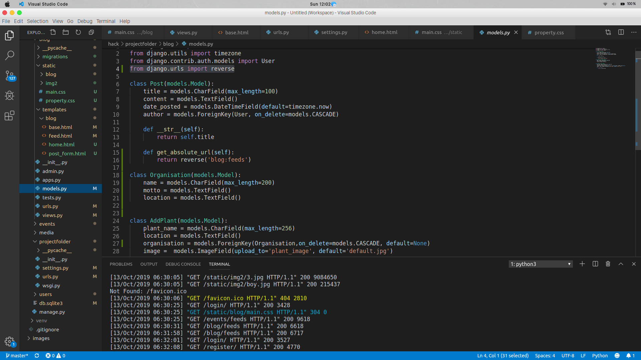Open the Search view in activity bar
This screenshot has width=641, height=360.
(9, 55)
